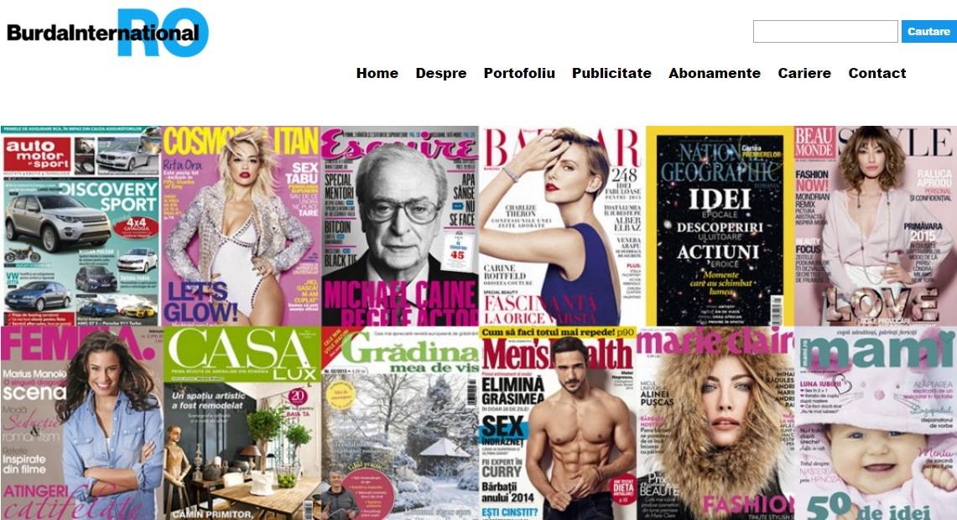This screenshot has width=957, height=520.
Task: Open the Contact page link
Action: (x=877, y=73)
